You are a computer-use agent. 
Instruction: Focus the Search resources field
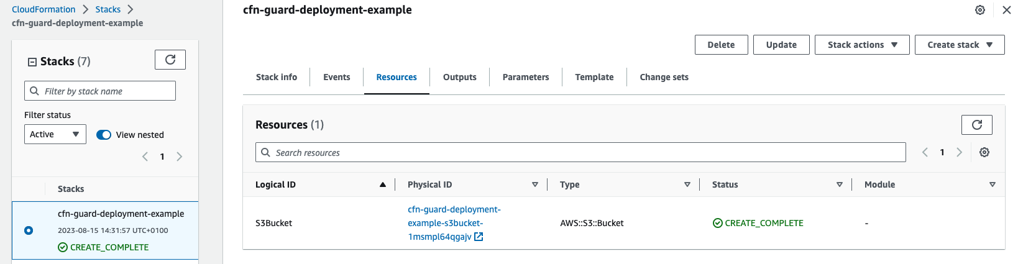click(580, 152)
